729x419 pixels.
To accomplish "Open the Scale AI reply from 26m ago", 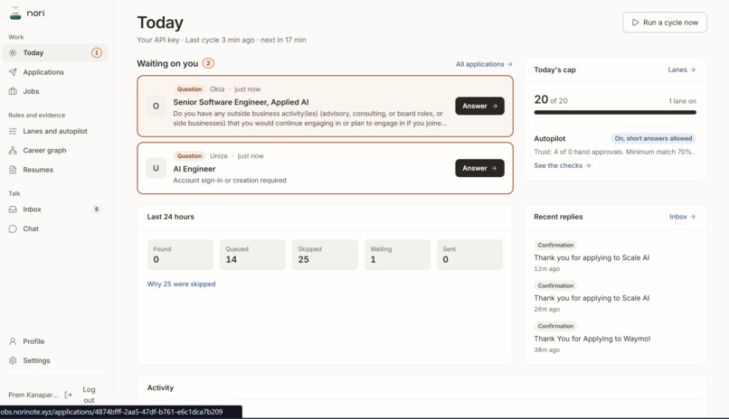I will [x=592, y=298].
